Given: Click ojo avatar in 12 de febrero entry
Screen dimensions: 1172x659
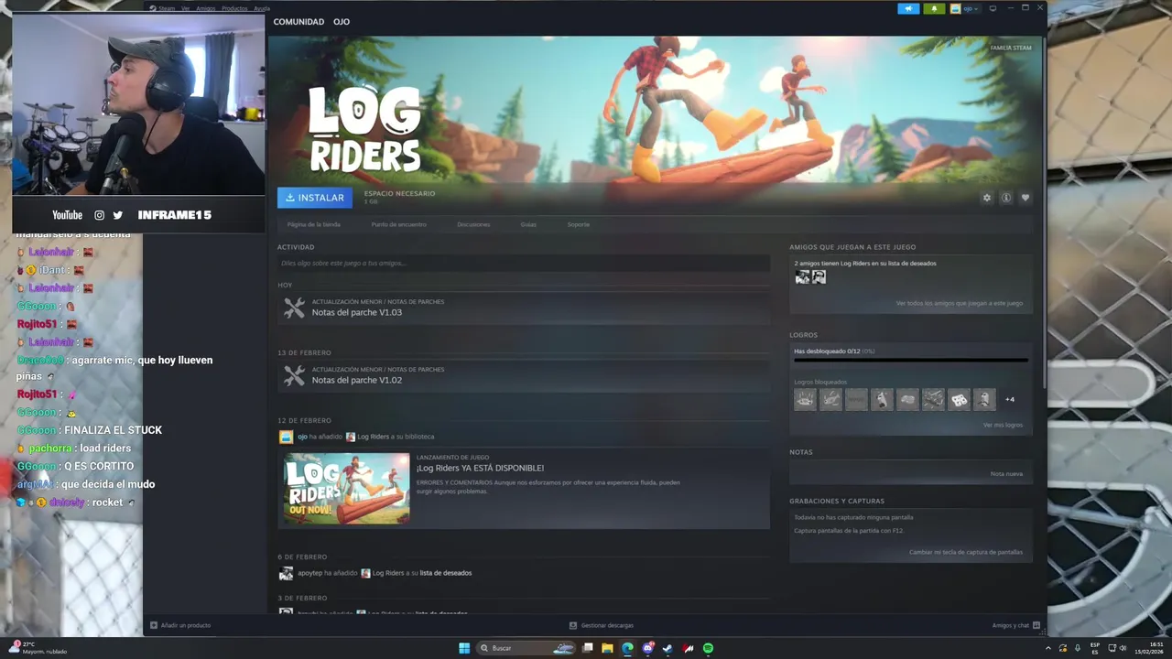Looking at the screenshot, I should (x=286, y=437).
